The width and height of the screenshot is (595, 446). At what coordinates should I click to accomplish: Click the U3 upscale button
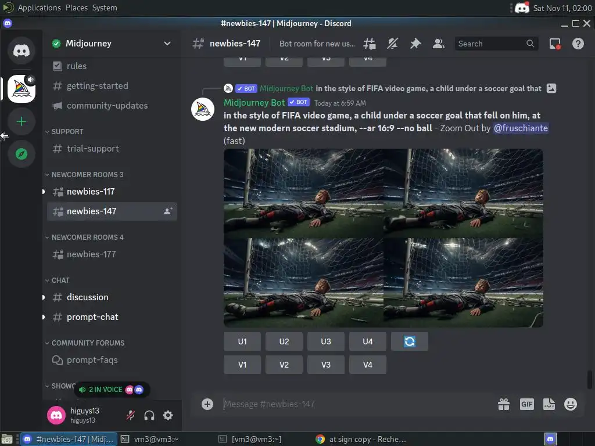click(x=325, y=341)
